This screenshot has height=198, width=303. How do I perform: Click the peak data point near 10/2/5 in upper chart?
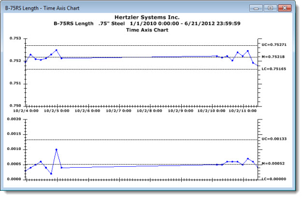click(x=57, y=50)
